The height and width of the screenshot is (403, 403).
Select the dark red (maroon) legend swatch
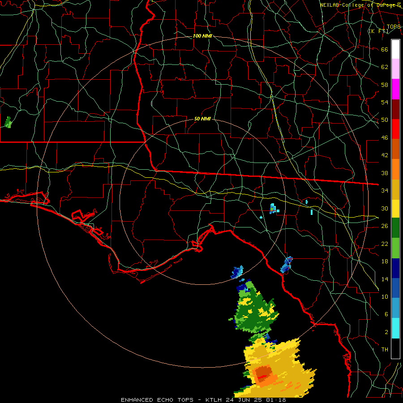pyautogui.click(x=395, y=109)
